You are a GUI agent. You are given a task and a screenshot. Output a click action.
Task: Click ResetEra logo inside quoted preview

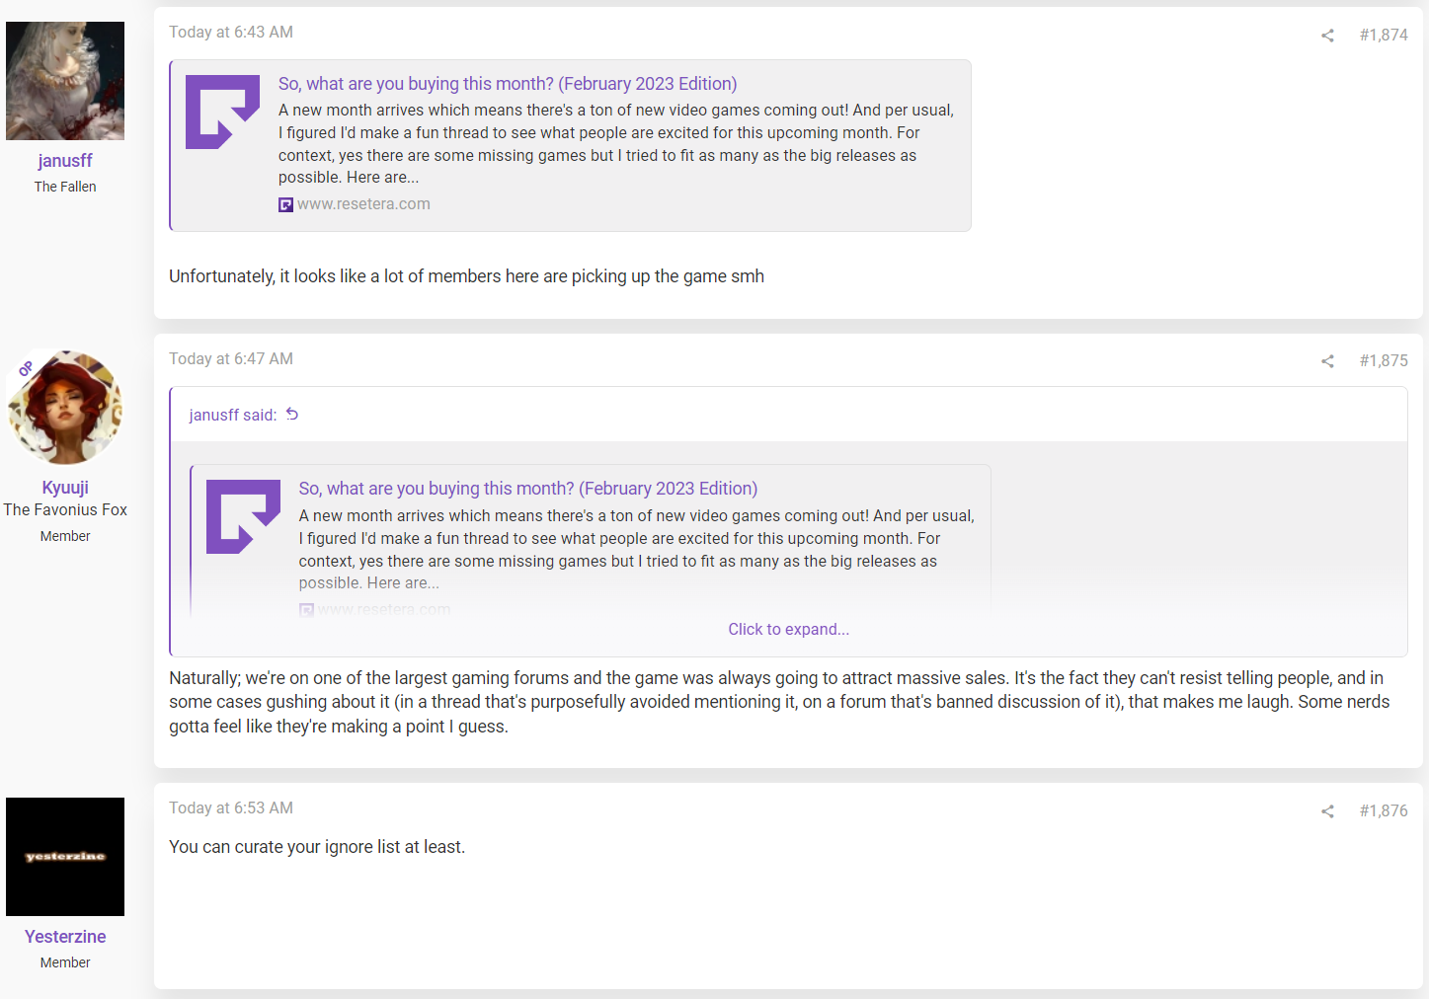click(244, 516)
